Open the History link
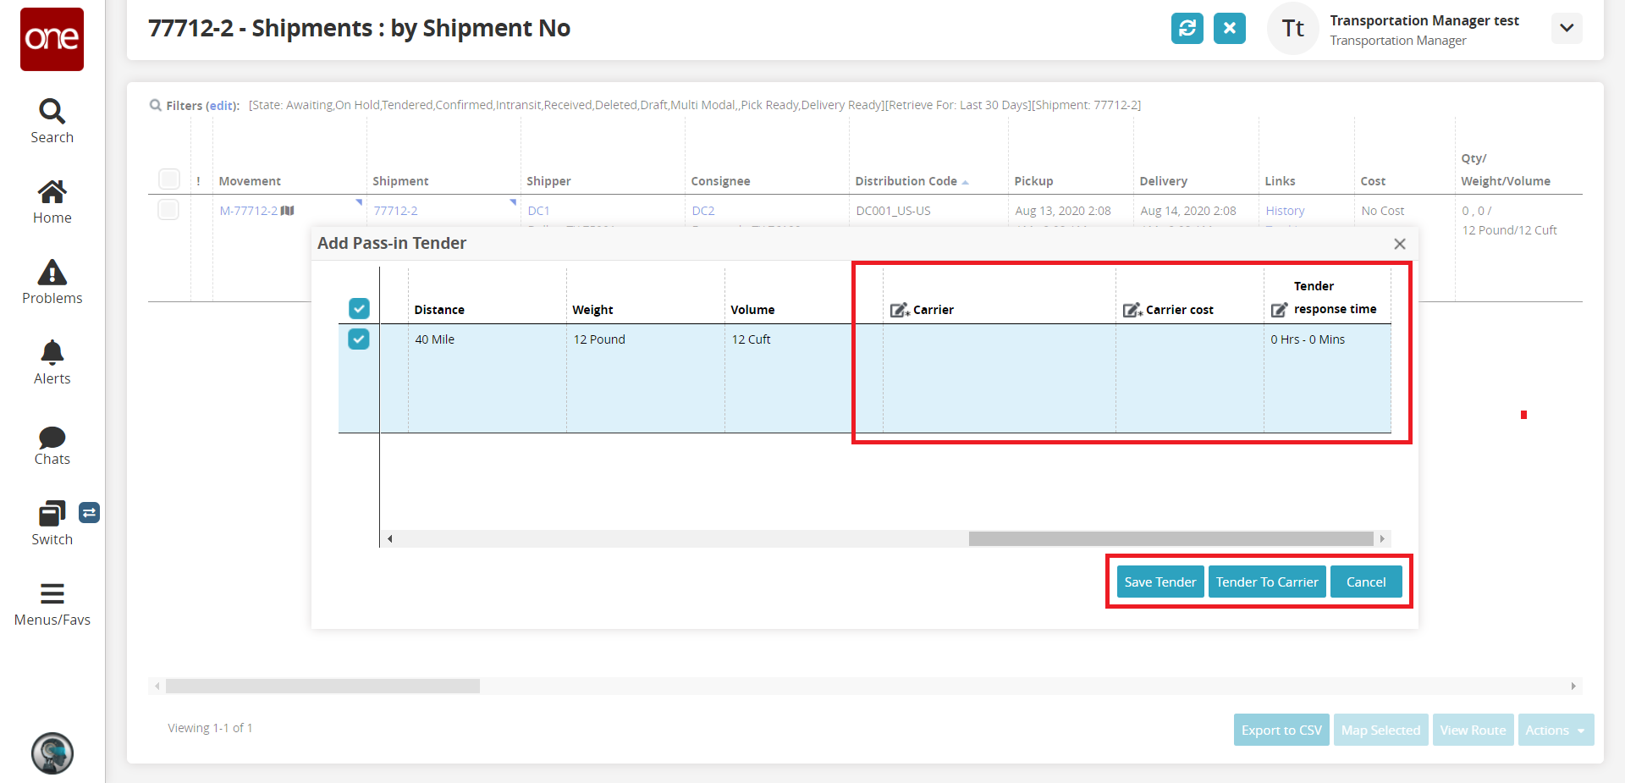 pyautogui.click(x=1284, y=211)
